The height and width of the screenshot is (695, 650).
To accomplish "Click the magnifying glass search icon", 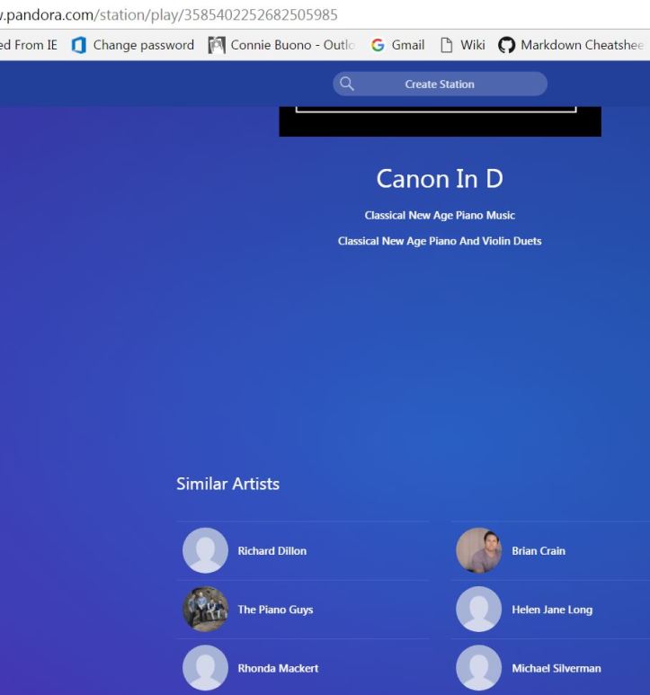I will (x=346, y=84).
